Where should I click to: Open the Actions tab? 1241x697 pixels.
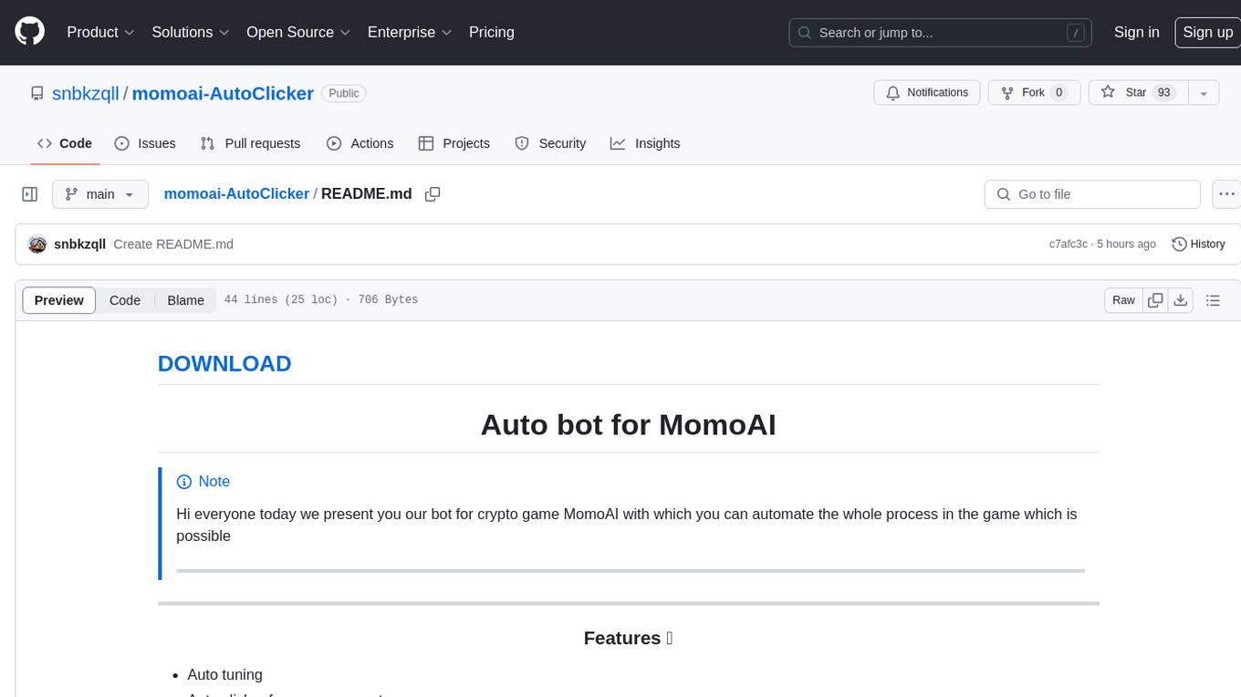coord(360,143)
